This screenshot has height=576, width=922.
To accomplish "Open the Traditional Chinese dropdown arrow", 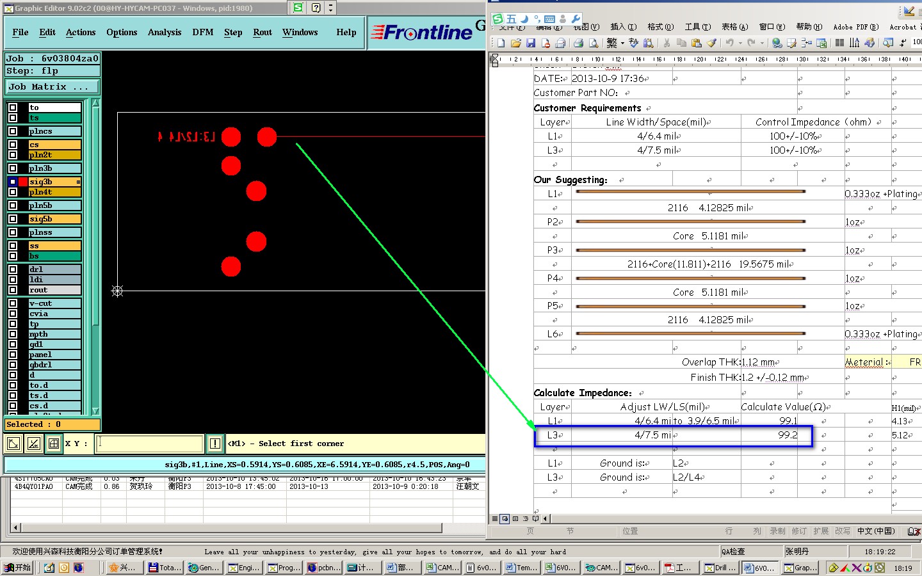I will 622,43.
